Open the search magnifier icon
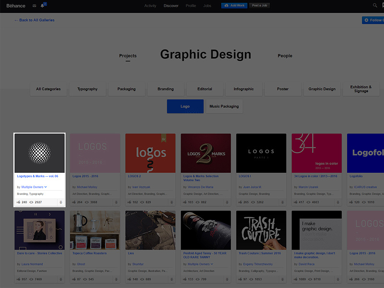Viewport: 384px width, 288px height. tap(375, 5)
